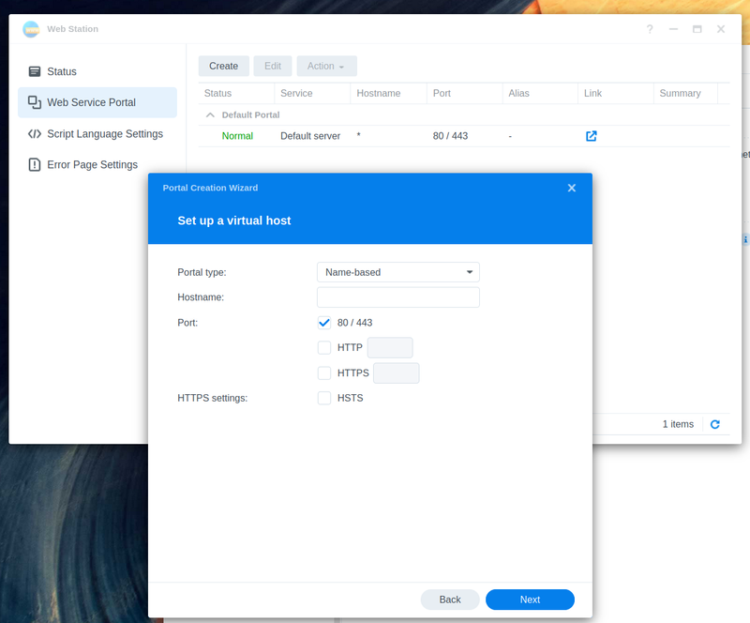Click the HTTPS port number field
This screenshot has height=623, width=750.
click(x=396, y=373)
